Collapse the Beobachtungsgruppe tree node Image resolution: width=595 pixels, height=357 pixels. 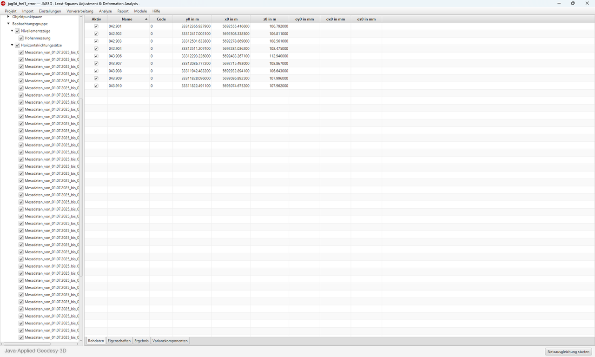tap(8, 24)
